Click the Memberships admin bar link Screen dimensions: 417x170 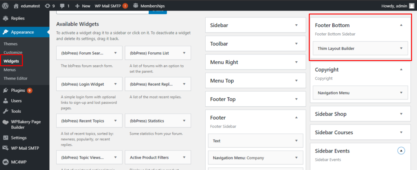[152, 6]
